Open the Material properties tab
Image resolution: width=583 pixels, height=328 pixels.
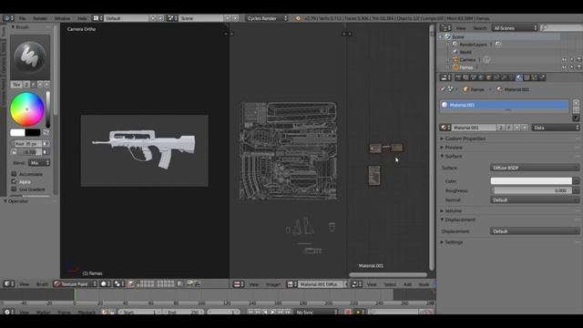[519, 77]
